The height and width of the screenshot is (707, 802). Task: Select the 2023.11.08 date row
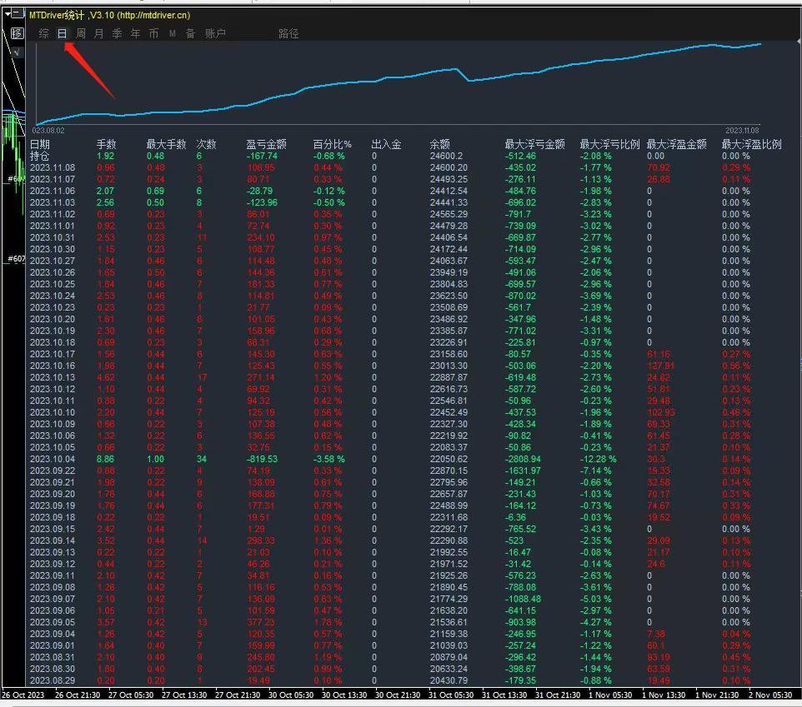click(53, 167)
